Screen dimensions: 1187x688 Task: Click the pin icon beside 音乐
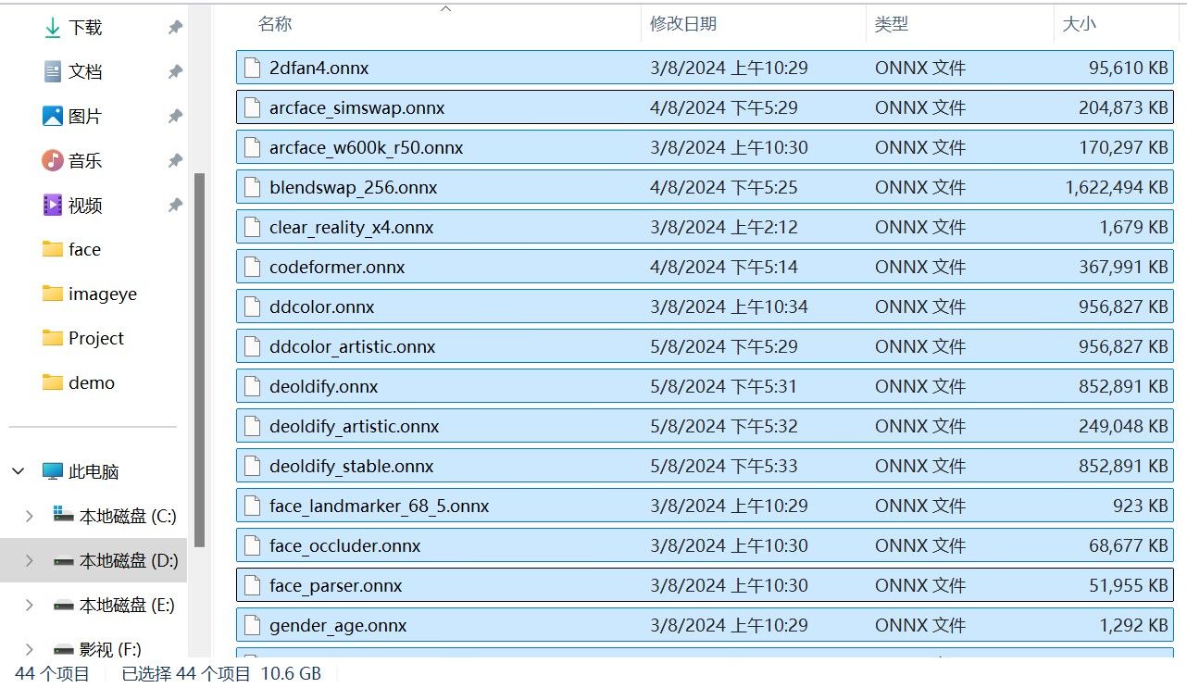(x=175, y=161)
